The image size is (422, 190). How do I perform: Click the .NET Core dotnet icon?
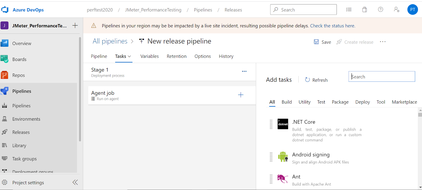click(283, 124)
